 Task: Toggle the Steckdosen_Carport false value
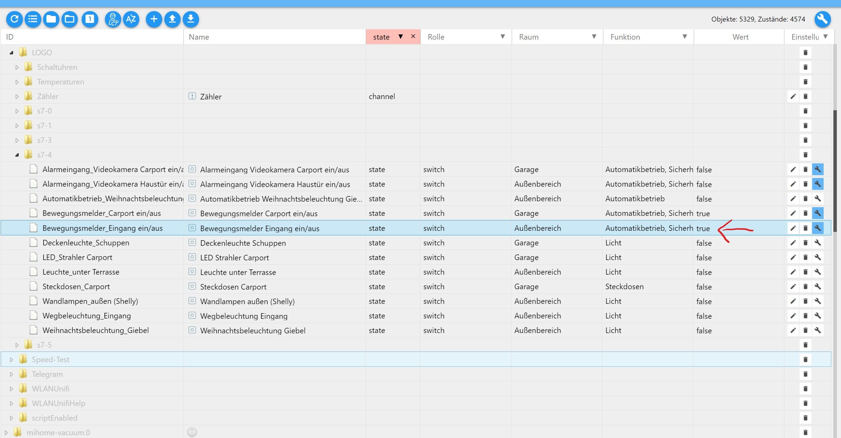click(704, 287)
